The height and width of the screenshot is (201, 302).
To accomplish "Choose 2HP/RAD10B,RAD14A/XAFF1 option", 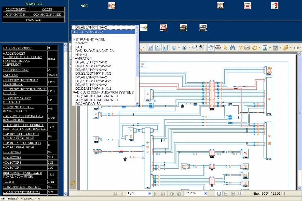I will pyautogui.click(x=97, y=96).
